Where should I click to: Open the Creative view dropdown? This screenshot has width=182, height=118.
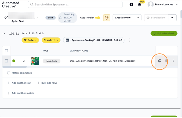(x=127, y=18)
